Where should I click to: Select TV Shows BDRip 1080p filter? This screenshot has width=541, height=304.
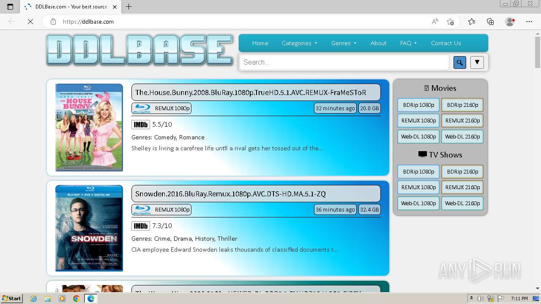coord(418,171)
